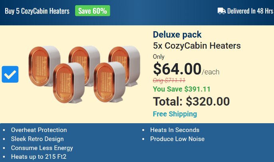Click the You Save $391.11 text
The width and height of the screenshot is (274, 162).
pos(182,89)
